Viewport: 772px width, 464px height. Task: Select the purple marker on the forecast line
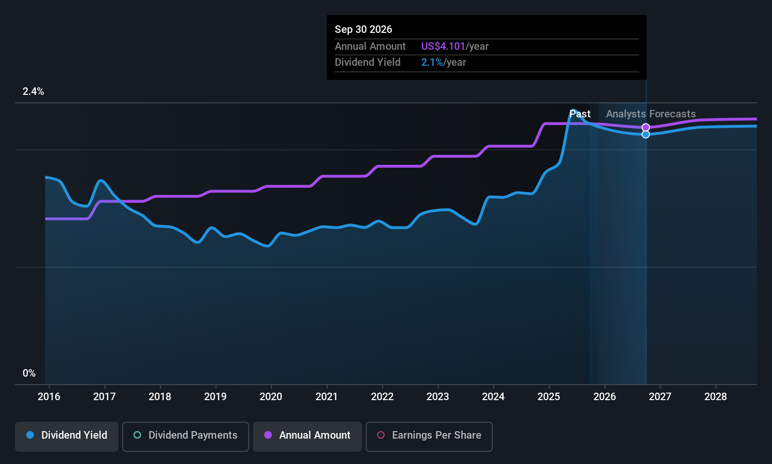tap(646, 127)
